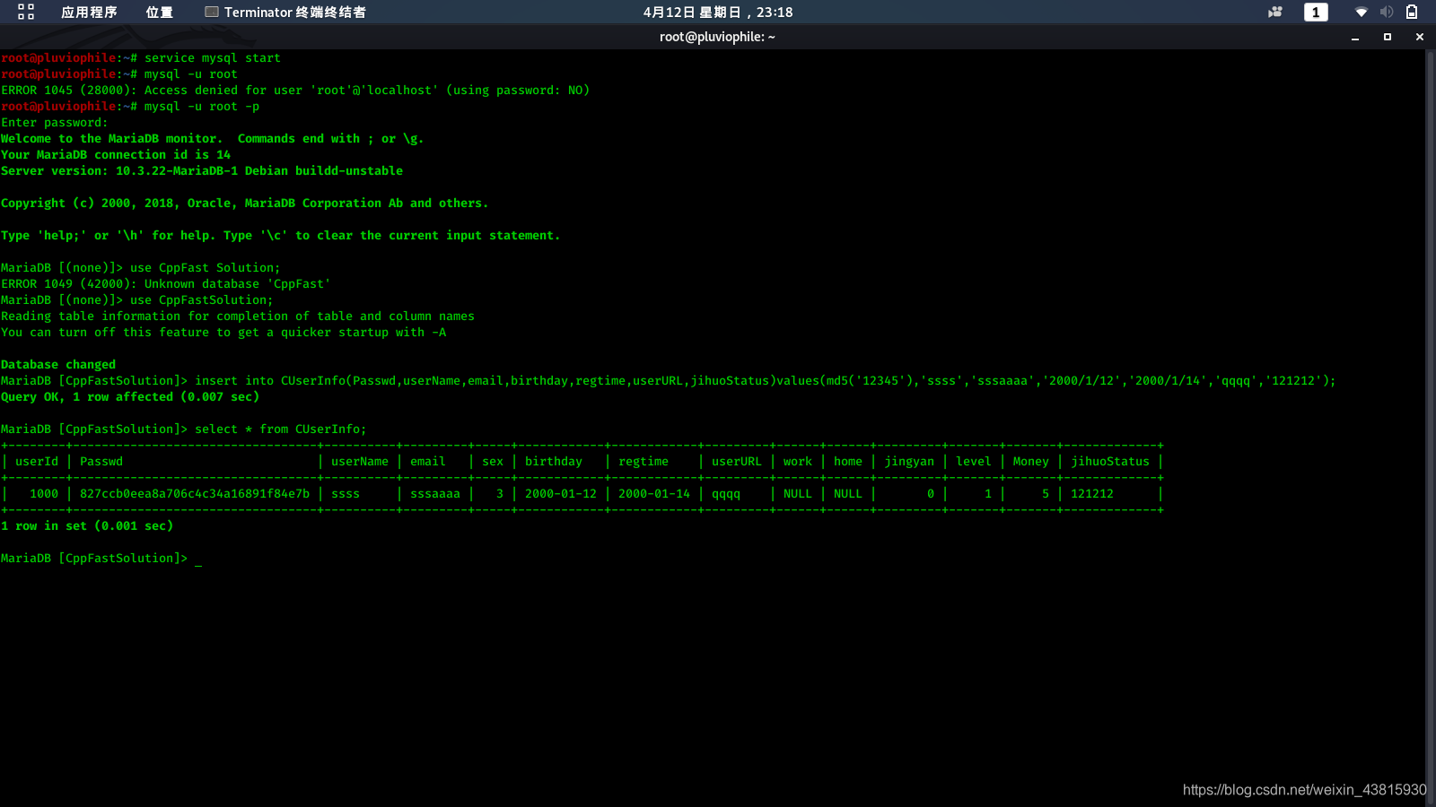Click the final MariaDB [CppFastSolution]> prompt
Screen dimensions: 1436x807
point(94,559)
